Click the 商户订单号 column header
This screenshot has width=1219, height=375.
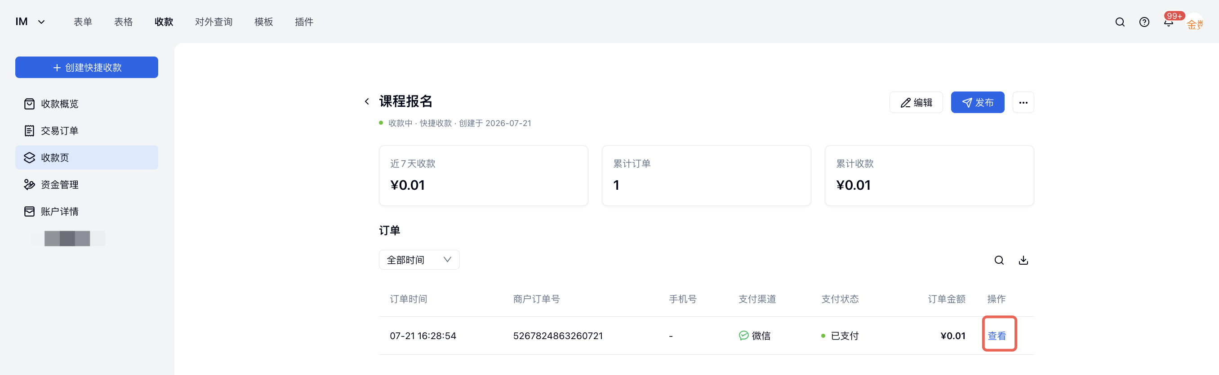pos(536,299)
